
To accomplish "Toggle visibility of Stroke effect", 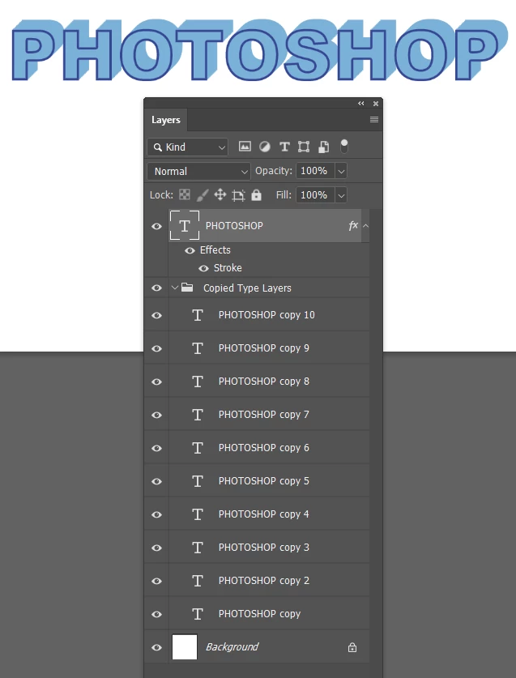I will click(203, 268).
